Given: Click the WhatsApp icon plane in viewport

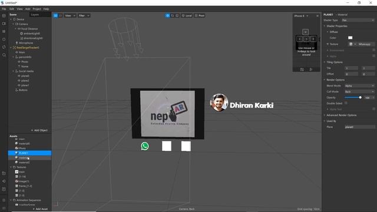Looking at the screenshot, I should coord(145,146).
